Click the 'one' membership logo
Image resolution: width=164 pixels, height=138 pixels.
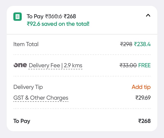click(20, 65)
